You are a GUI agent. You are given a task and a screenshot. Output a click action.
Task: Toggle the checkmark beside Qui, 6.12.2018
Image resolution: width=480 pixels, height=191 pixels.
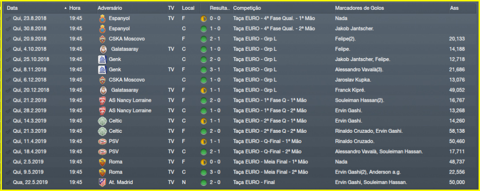[x=8, y=80]
